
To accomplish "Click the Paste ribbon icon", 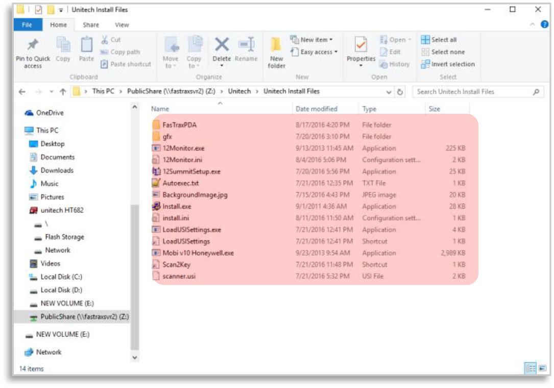I will coord(86,45).
